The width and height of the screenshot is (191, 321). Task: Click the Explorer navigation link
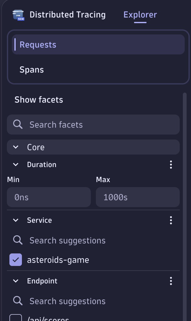140,14
